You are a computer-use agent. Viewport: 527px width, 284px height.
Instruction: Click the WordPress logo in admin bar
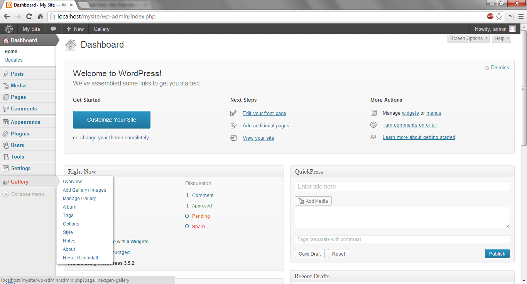click(x=9, y=29)
